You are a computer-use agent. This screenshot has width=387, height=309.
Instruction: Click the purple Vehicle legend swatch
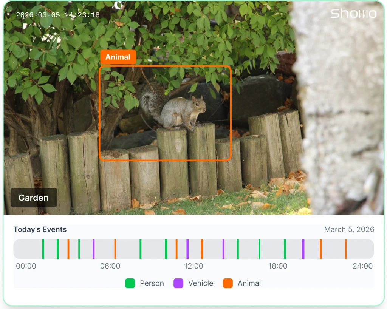coord(178,283)
